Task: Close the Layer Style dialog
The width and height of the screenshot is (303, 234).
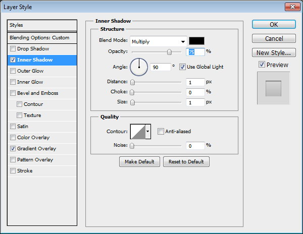Action: point(291,7)
